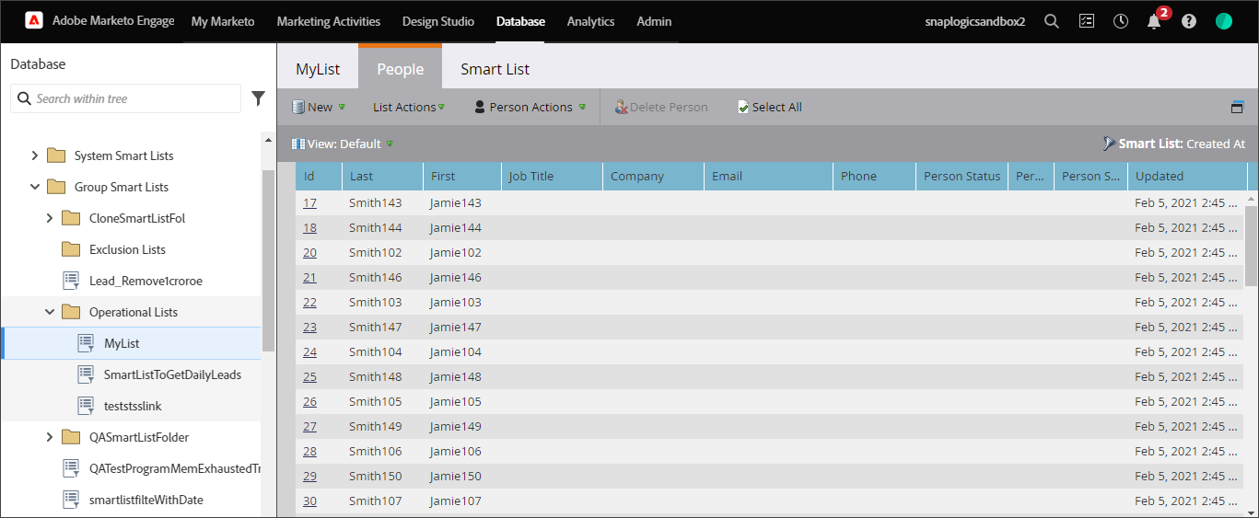Click the teststsslink list icon

(x=86, y=406)
